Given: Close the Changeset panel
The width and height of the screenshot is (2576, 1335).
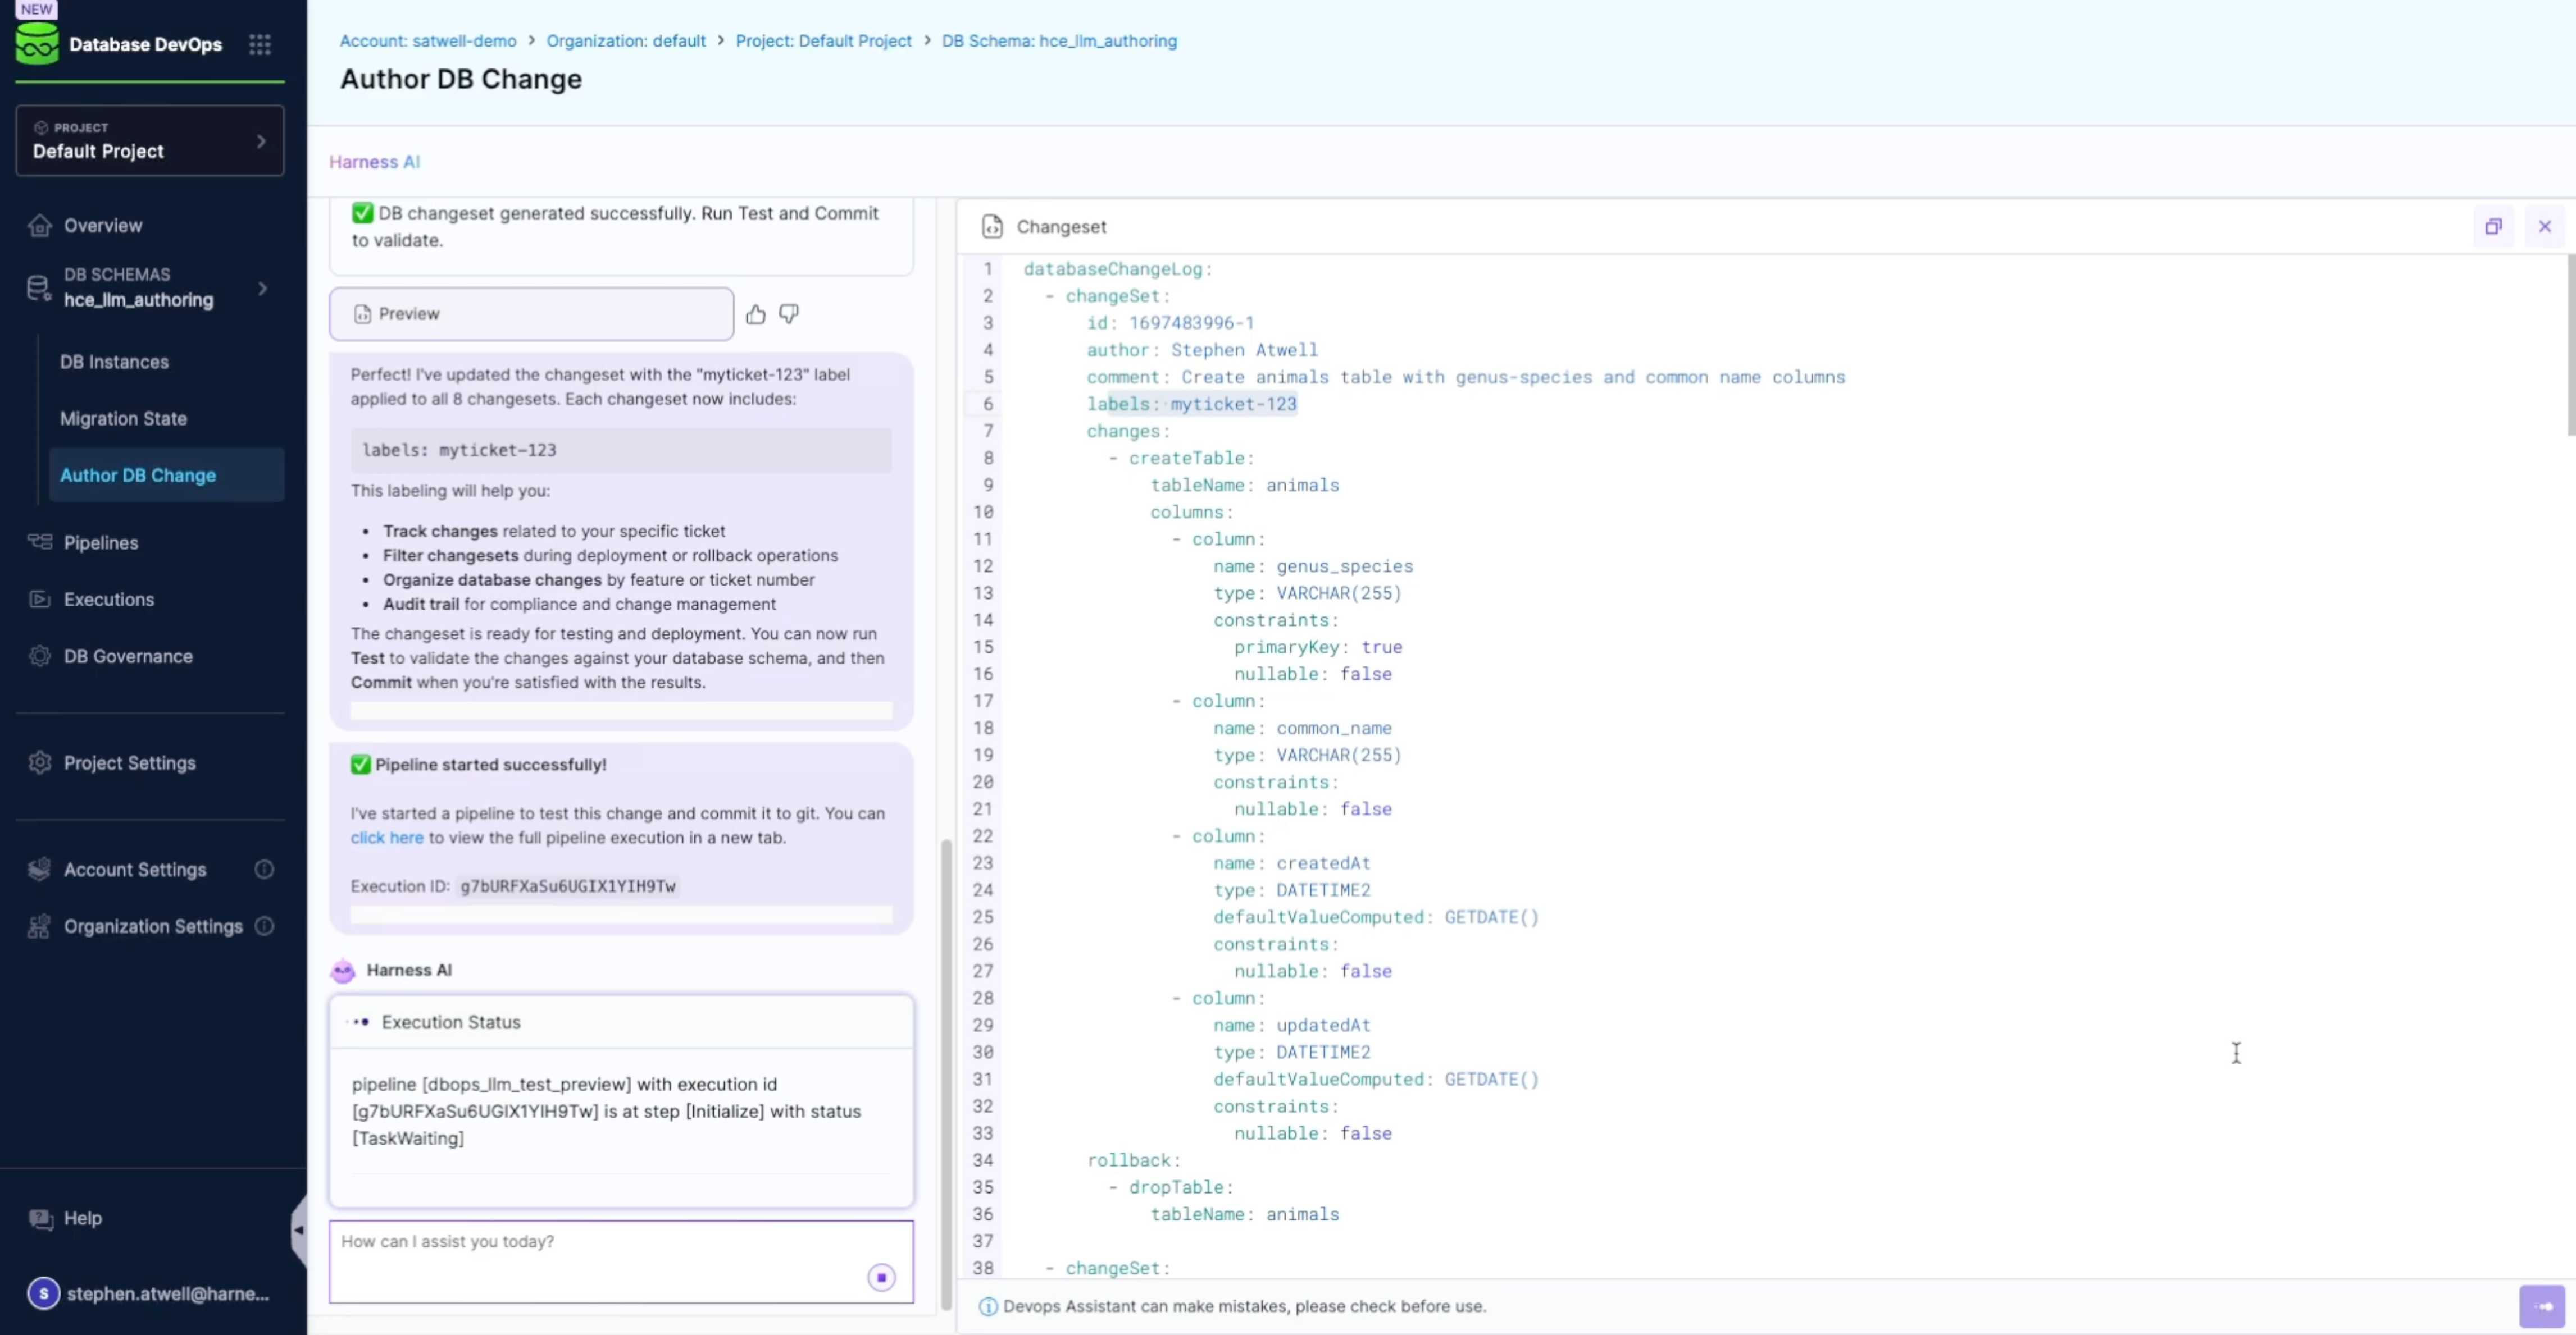Looking at the screenshot, I should click(x=2545, y=227).
